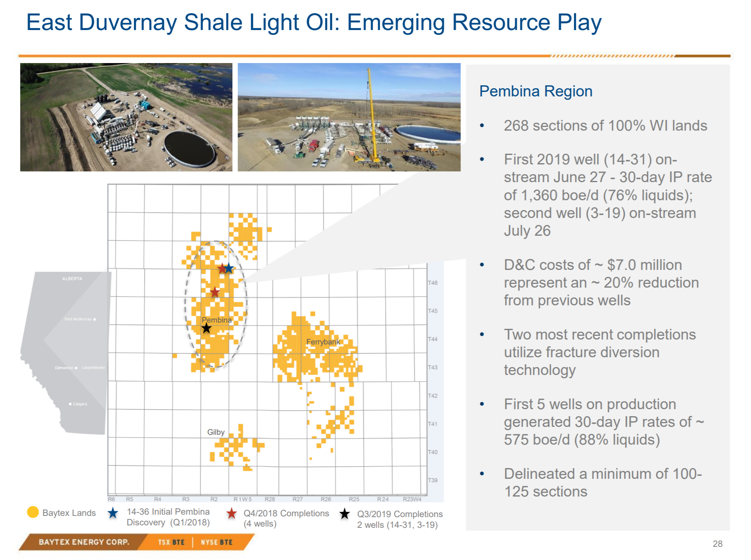Click the Fort McMurray label on inset
The image size is (751, 560).
[x=78, y=319]
